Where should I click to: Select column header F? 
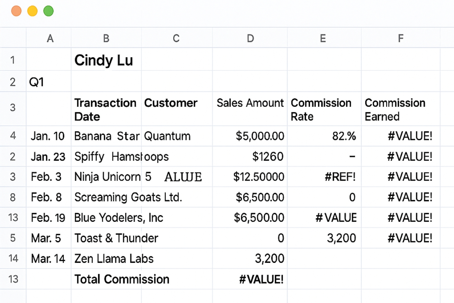coord(401,38)
